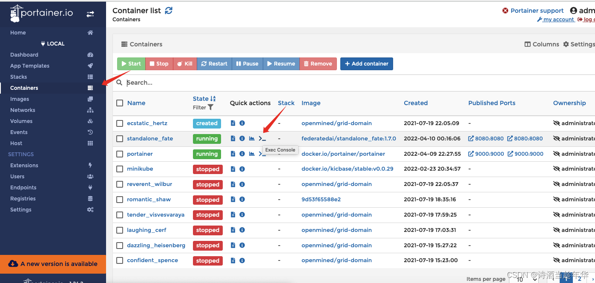
Task: Open the Columns selector
Action: pyautogui.click(x=541, y=44)
